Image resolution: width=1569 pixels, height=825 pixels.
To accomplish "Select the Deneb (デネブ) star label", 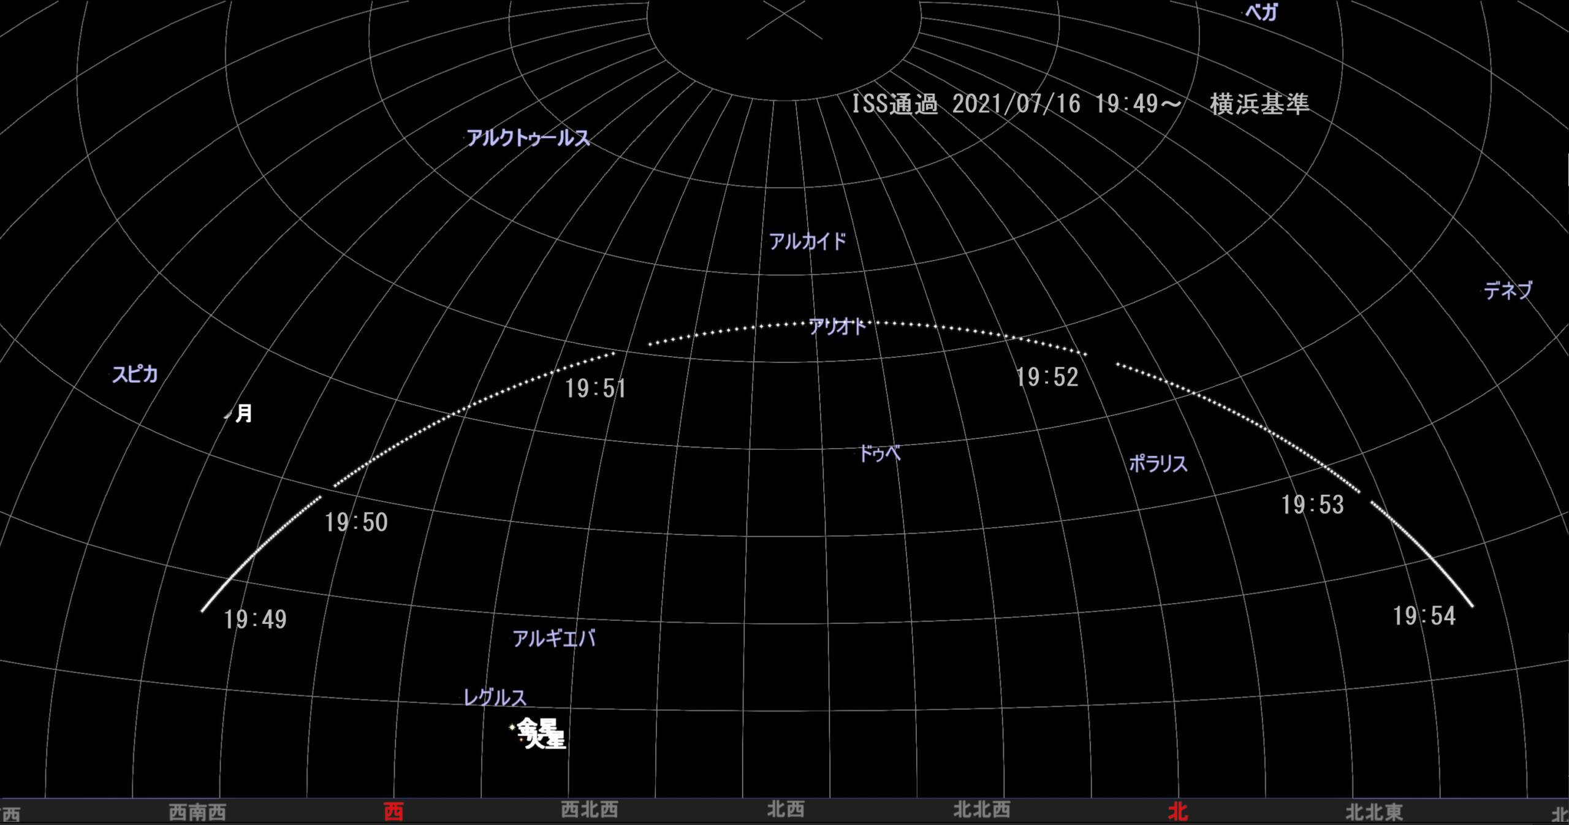I will click(1508, 290).
